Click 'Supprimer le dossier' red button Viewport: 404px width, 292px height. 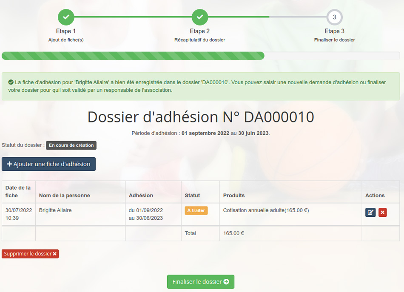pos(30,254)
